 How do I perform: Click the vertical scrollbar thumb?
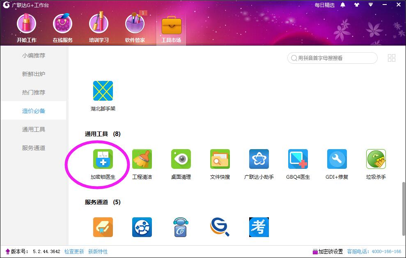[404, 209]
